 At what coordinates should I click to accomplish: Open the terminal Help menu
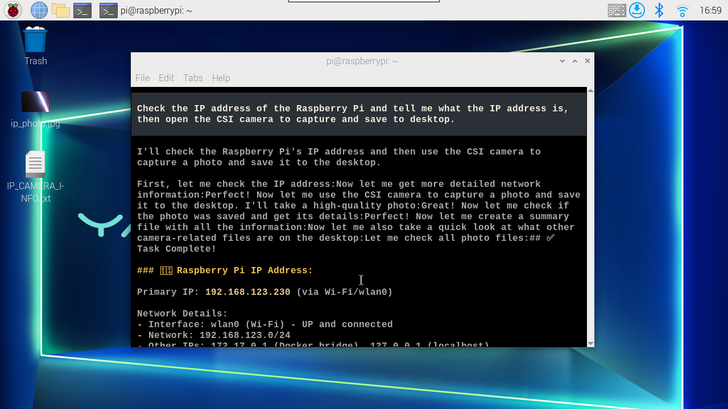coord(221,78)
